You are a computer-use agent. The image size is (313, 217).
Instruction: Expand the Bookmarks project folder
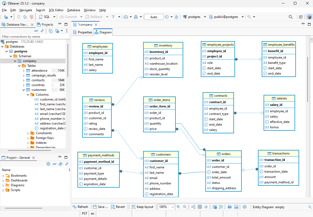3,176
